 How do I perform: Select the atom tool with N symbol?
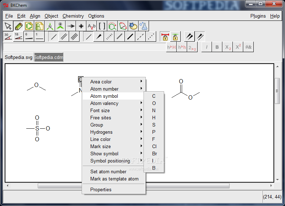pos(50,26)
